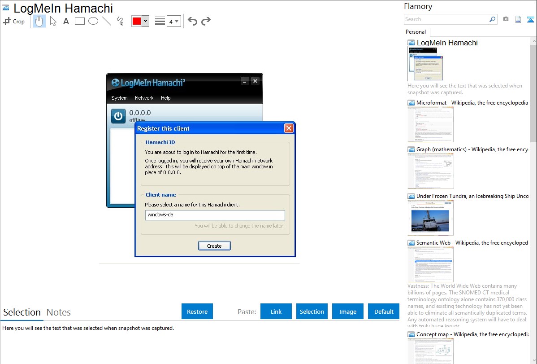This screenshot has height=364, width=537.
Task: Open the color picker dropdown arrow
Action: coord(146,21)
